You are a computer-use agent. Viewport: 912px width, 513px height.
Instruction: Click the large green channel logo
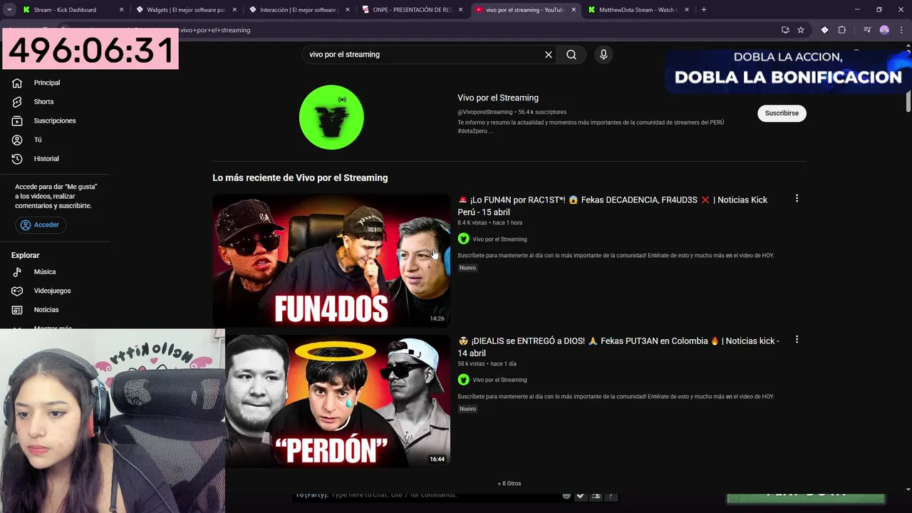point(331,118)
